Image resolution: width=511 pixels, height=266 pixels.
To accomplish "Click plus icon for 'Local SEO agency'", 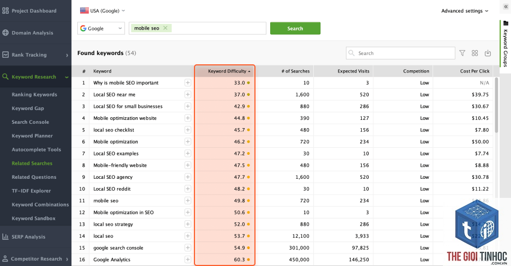I will 188,177.
